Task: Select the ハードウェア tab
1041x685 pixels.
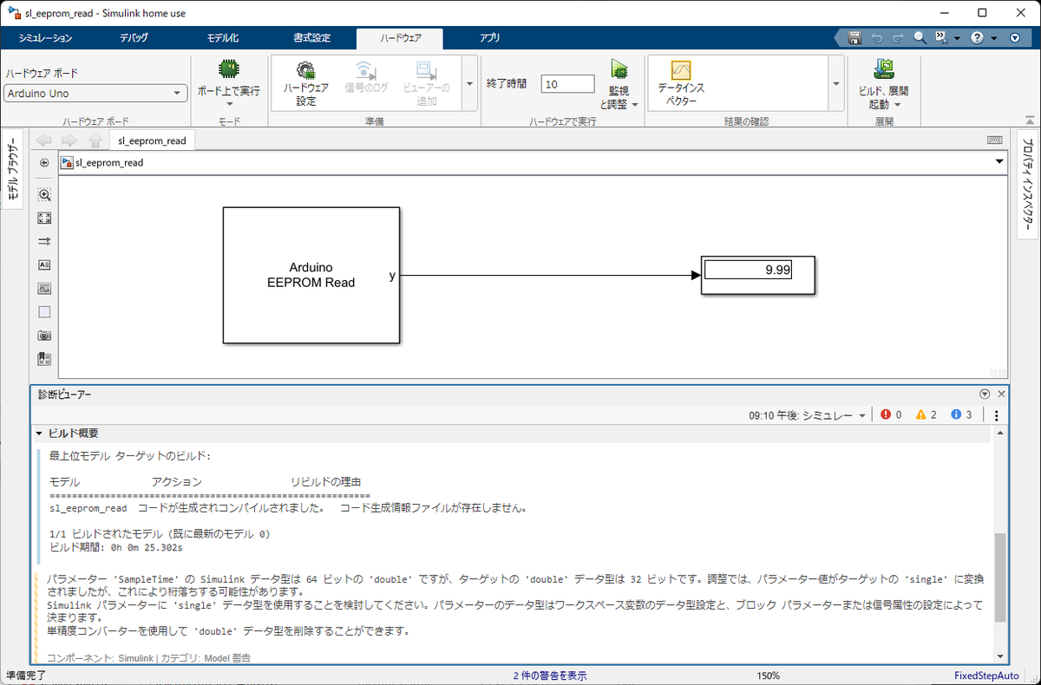Action: pos(399,38)
